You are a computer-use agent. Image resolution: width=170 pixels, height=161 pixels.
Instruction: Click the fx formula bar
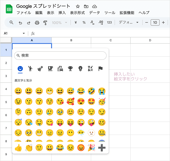point(99,33)
